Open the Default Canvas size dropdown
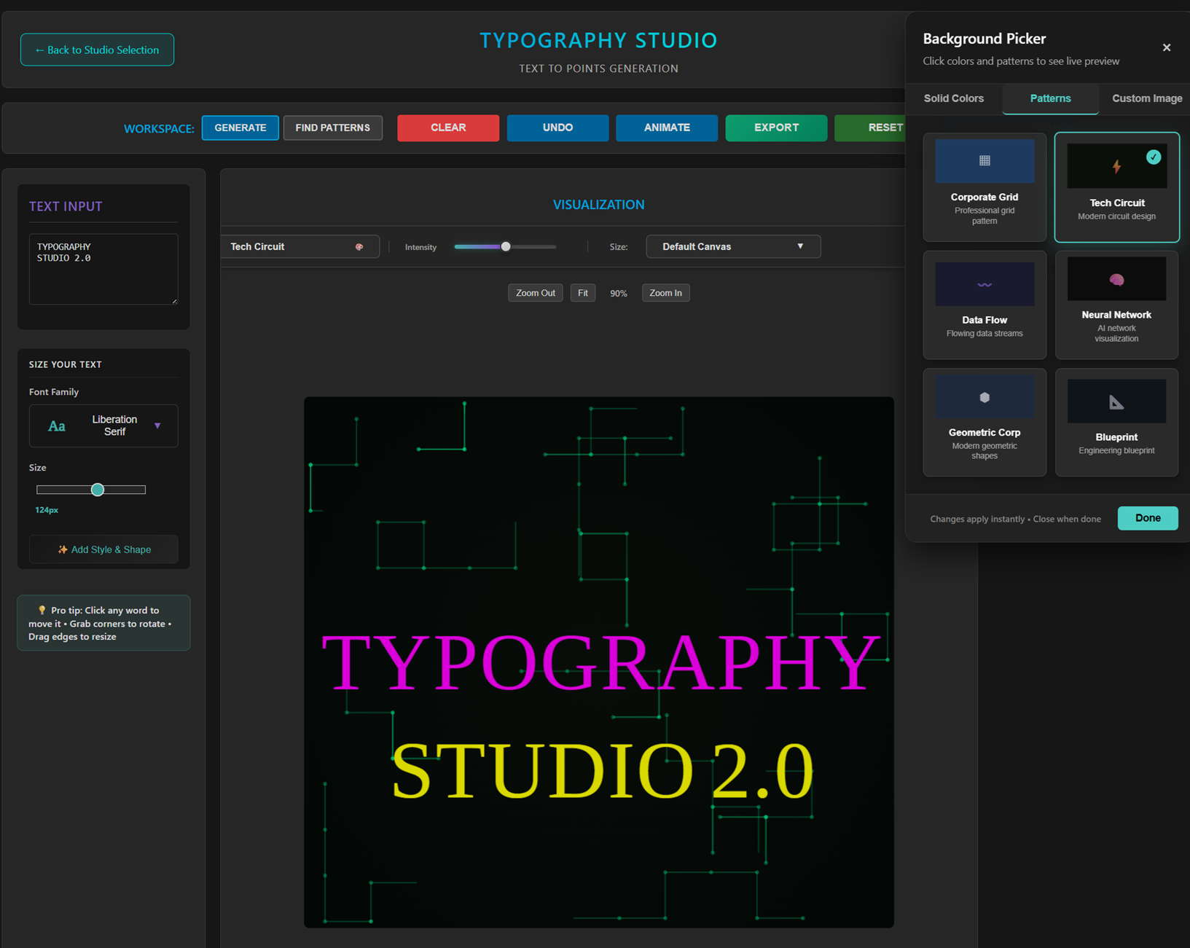This screenshot has width=1190, height=948. click(x=732, y=247)
